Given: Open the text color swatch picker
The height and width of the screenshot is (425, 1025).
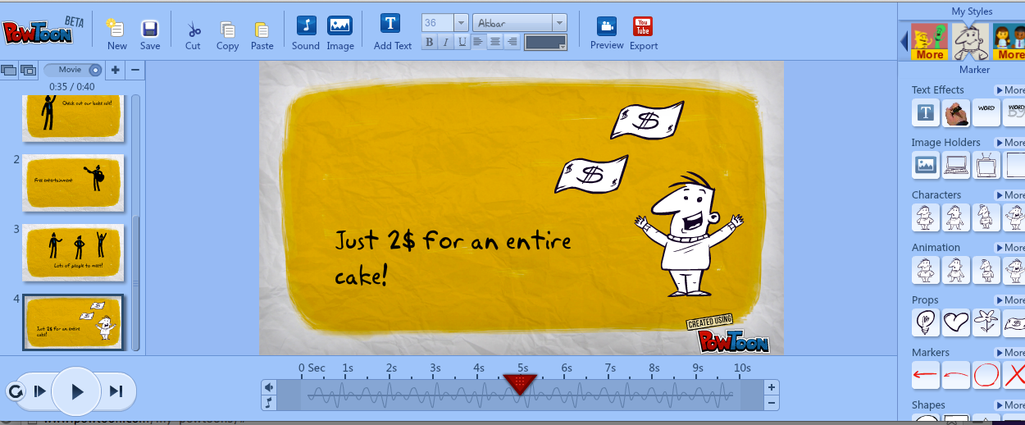Looking at the screenshot, I should 545,43.
